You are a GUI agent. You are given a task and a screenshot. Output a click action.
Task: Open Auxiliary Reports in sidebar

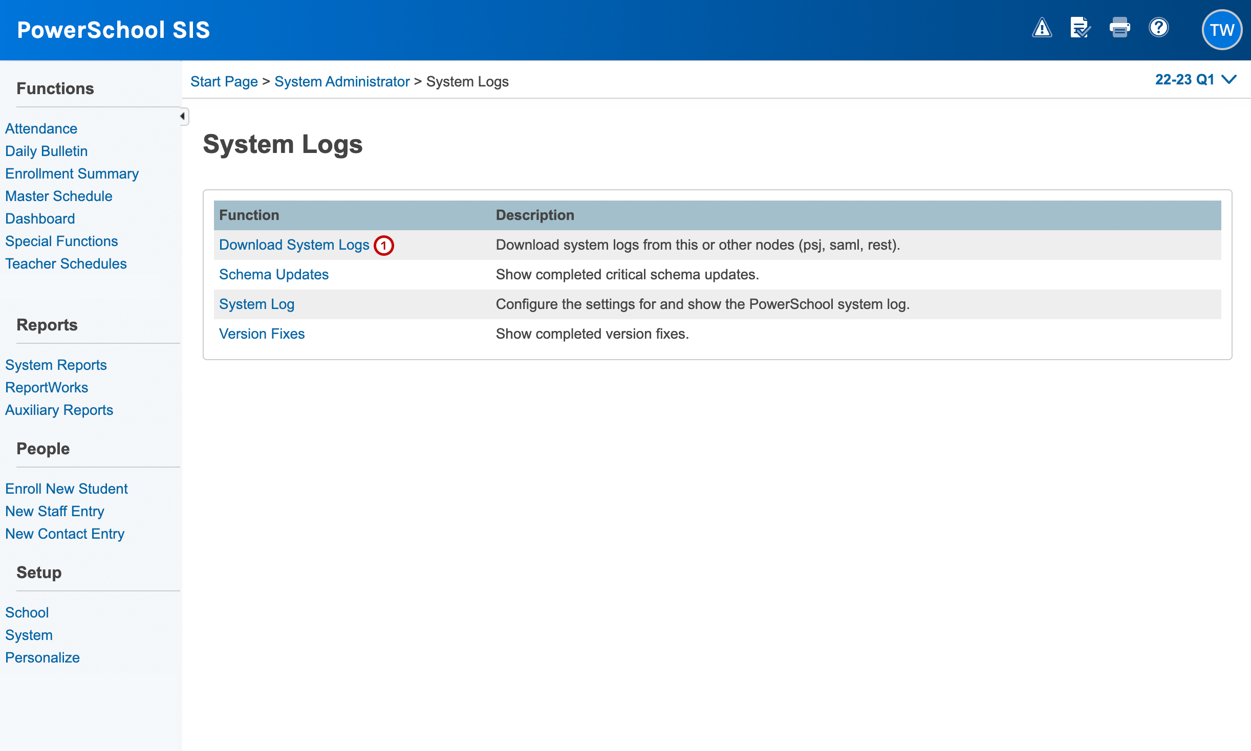(59, 410)
